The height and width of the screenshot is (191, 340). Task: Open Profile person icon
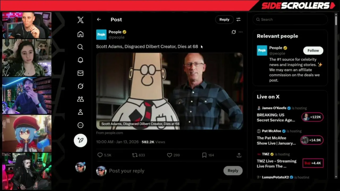click(x=80, y=112)
